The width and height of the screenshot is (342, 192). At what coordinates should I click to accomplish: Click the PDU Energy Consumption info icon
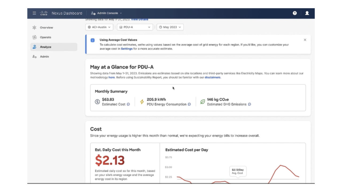189,105
